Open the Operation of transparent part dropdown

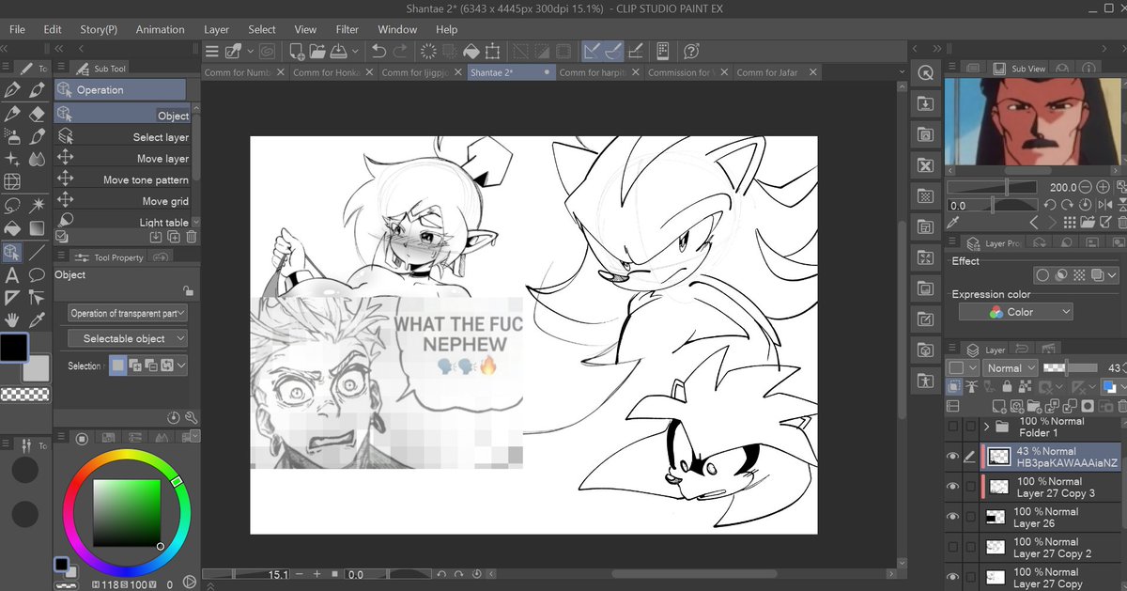pyautogui.click(x=128, y=313)
